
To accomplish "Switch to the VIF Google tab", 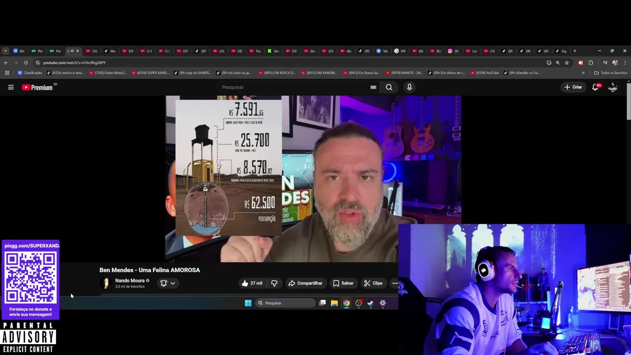I will coord(400,51).
